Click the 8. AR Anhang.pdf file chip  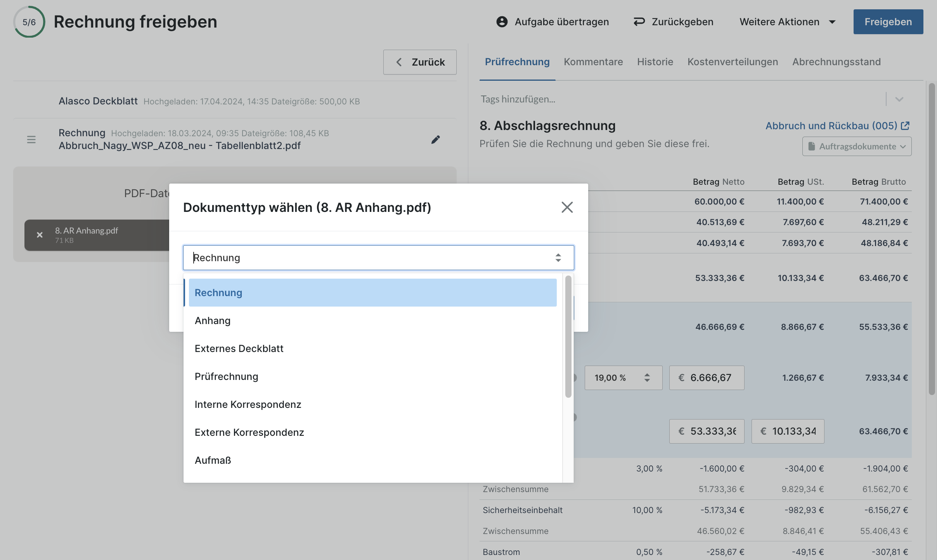coord(97,235)
